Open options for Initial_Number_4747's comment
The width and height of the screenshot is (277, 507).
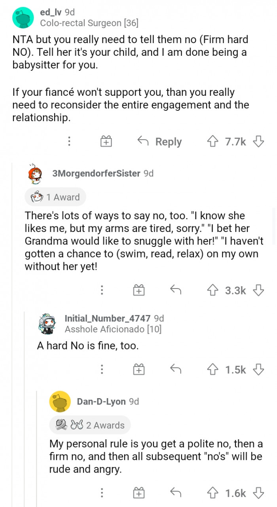[x=102, y=369]
